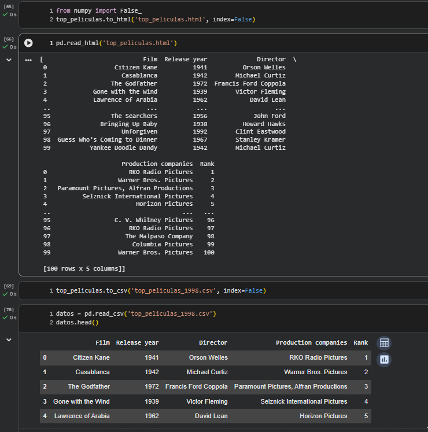Click the Production companies column header

point(311,343)
